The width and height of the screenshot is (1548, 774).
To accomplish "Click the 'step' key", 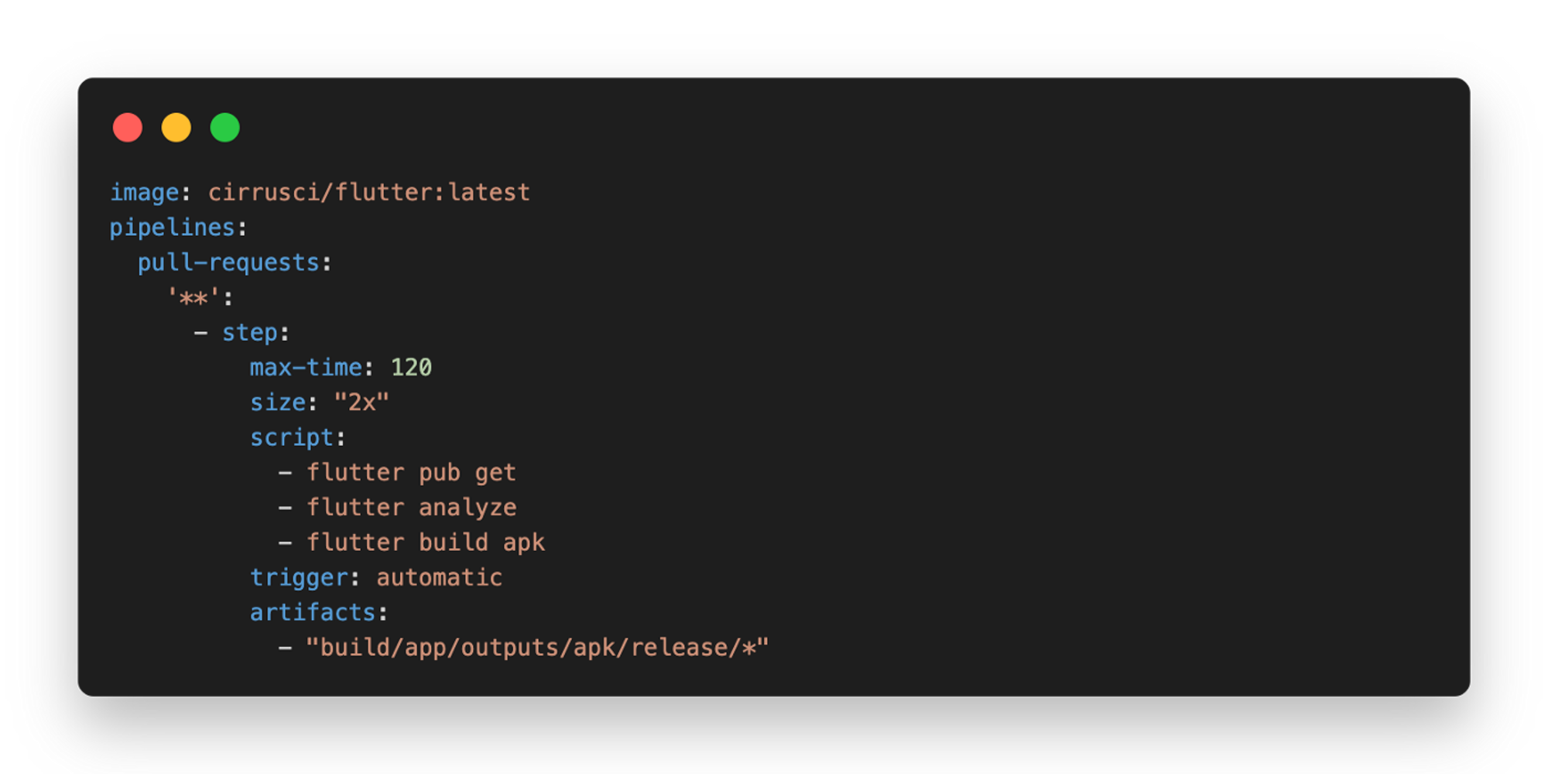I will click(x=250, y=333).
